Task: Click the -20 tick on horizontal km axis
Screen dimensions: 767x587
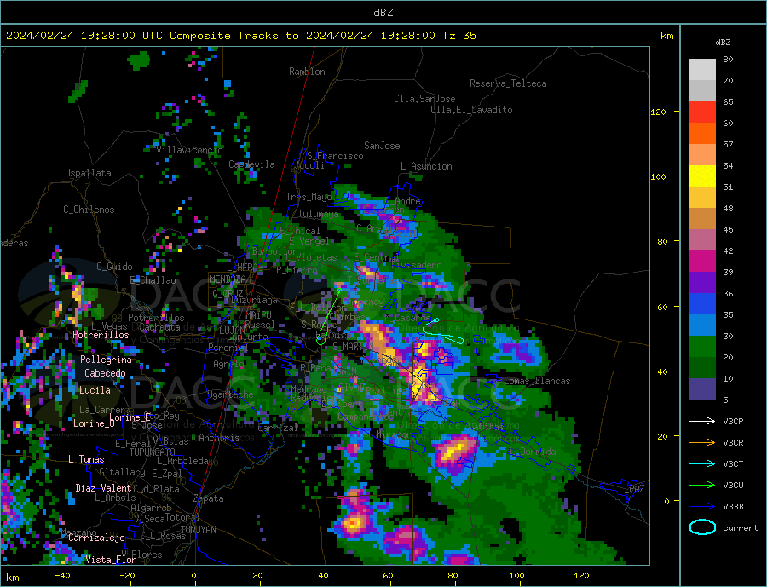Action: pyautogui.click(x=127, y=576)
